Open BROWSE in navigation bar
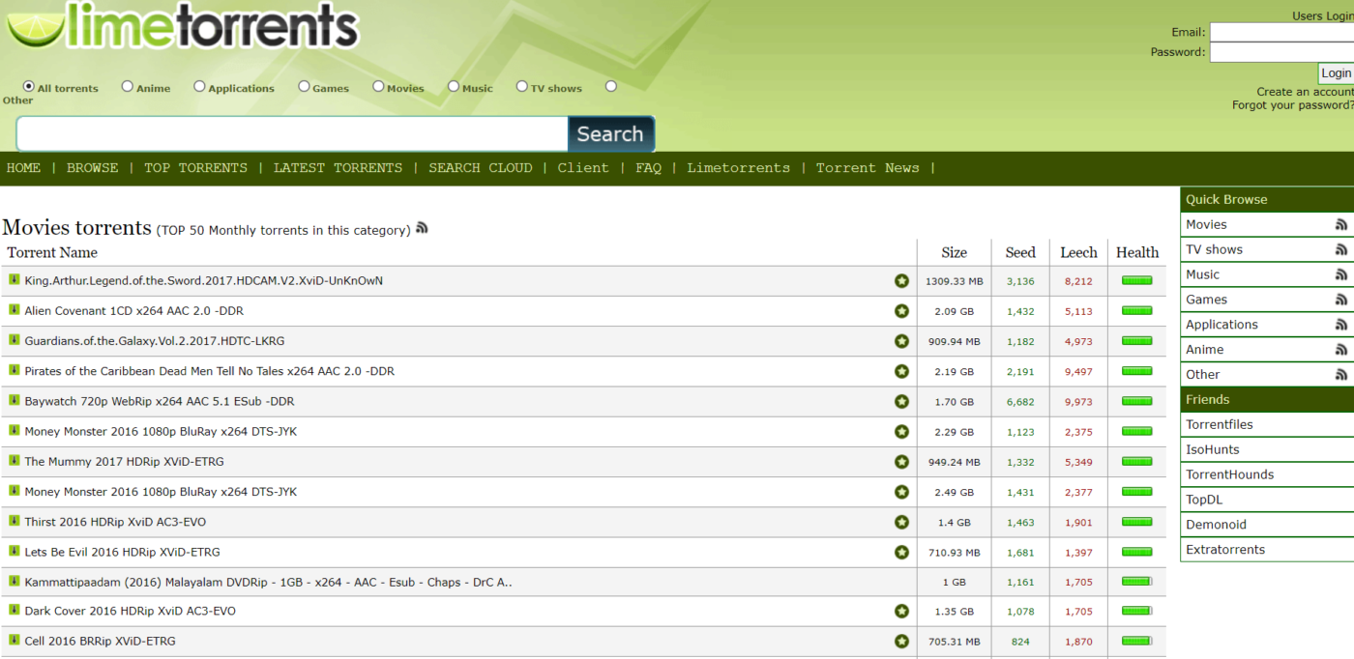The height and width of the screenshot is (659, 1354). [93, 168]
